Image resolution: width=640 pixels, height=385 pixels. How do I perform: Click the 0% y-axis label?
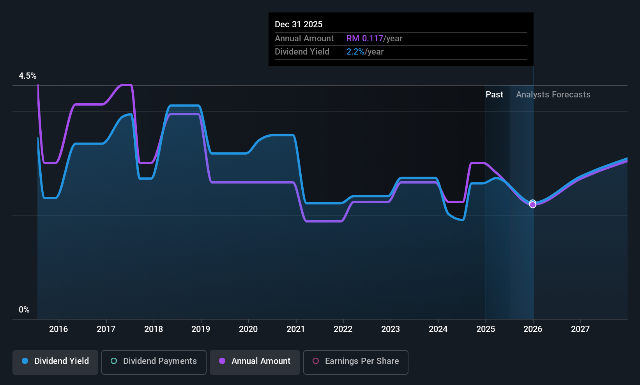click(x=24, y=309)
